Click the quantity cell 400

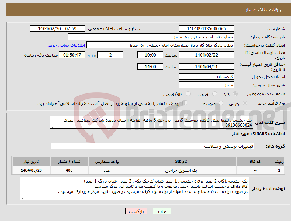[x=69, y=170]
